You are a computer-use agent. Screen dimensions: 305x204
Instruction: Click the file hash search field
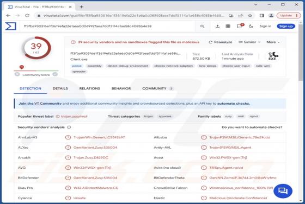point(109,26)
